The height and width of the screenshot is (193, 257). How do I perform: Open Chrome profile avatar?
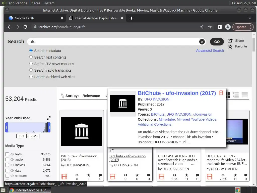pos(228,27)
